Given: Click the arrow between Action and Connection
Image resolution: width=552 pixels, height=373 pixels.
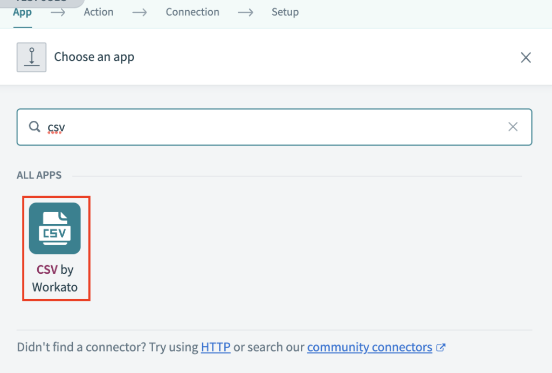Looking at the screenshot, I should pos(139,12).
